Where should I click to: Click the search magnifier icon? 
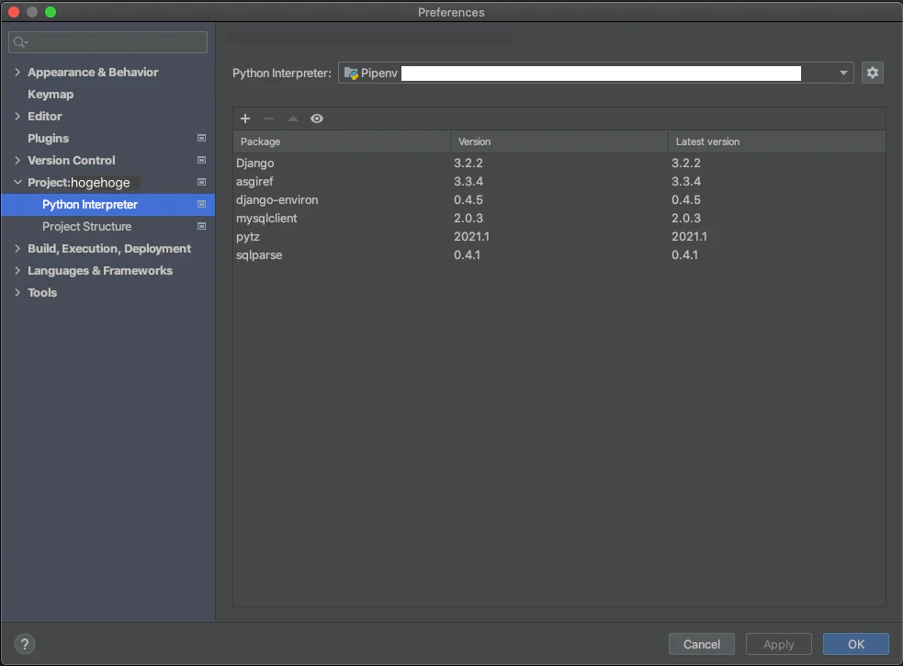[x=20, y=42]
